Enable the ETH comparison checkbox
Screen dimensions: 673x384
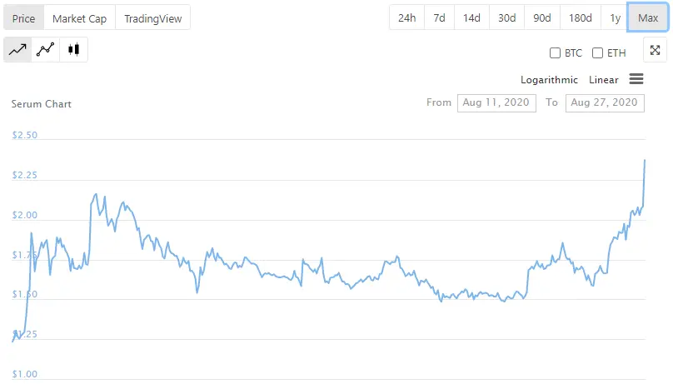[597, 52]
